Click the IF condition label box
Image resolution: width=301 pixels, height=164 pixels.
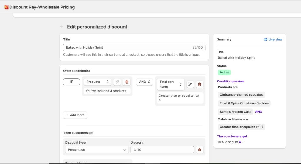tap(71, 82)
